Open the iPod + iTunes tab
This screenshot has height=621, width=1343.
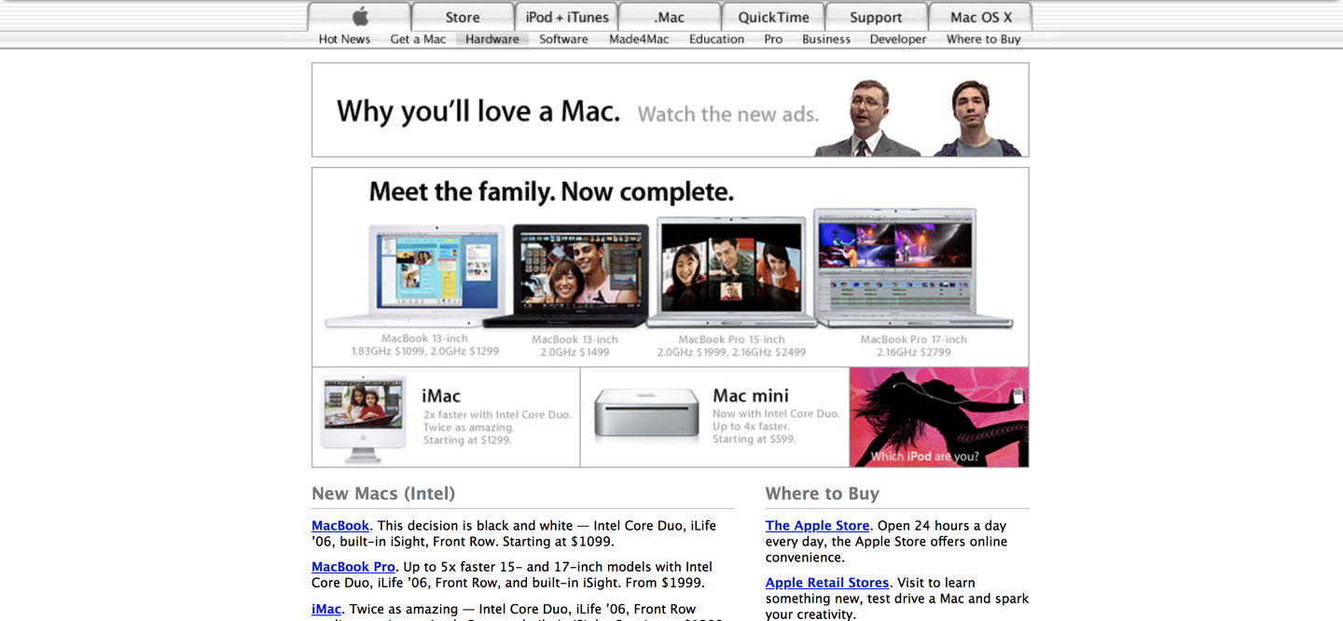coord(566,16)
